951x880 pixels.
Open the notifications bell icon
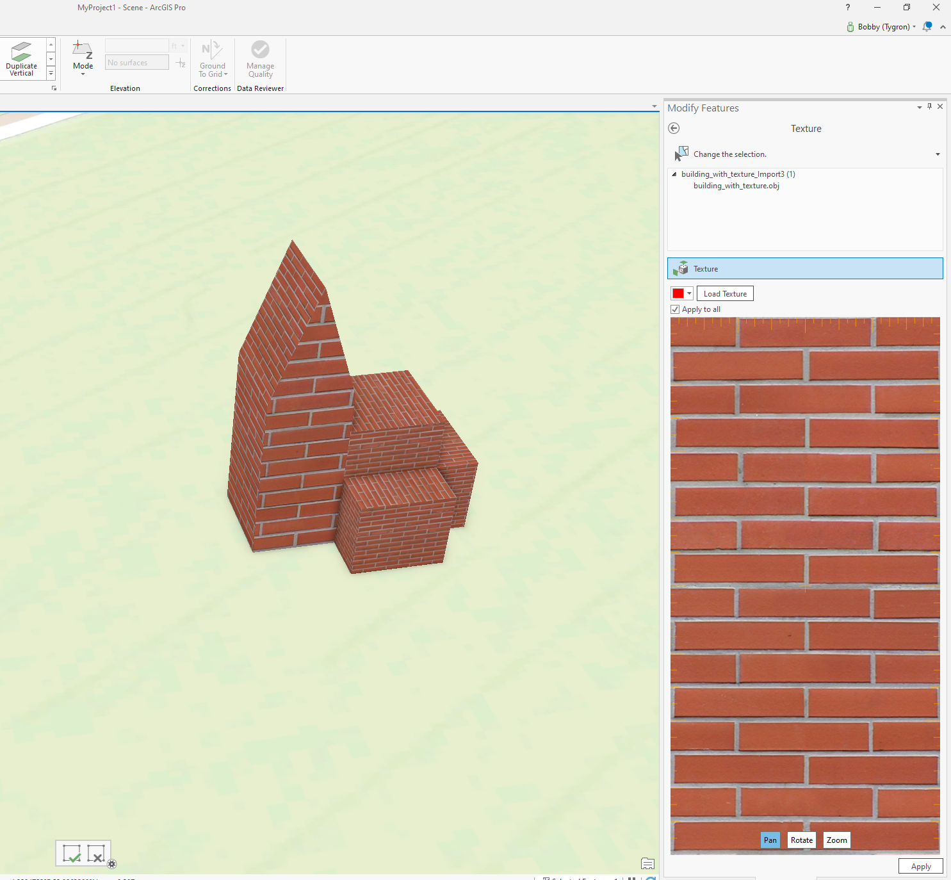click(927, 27)
